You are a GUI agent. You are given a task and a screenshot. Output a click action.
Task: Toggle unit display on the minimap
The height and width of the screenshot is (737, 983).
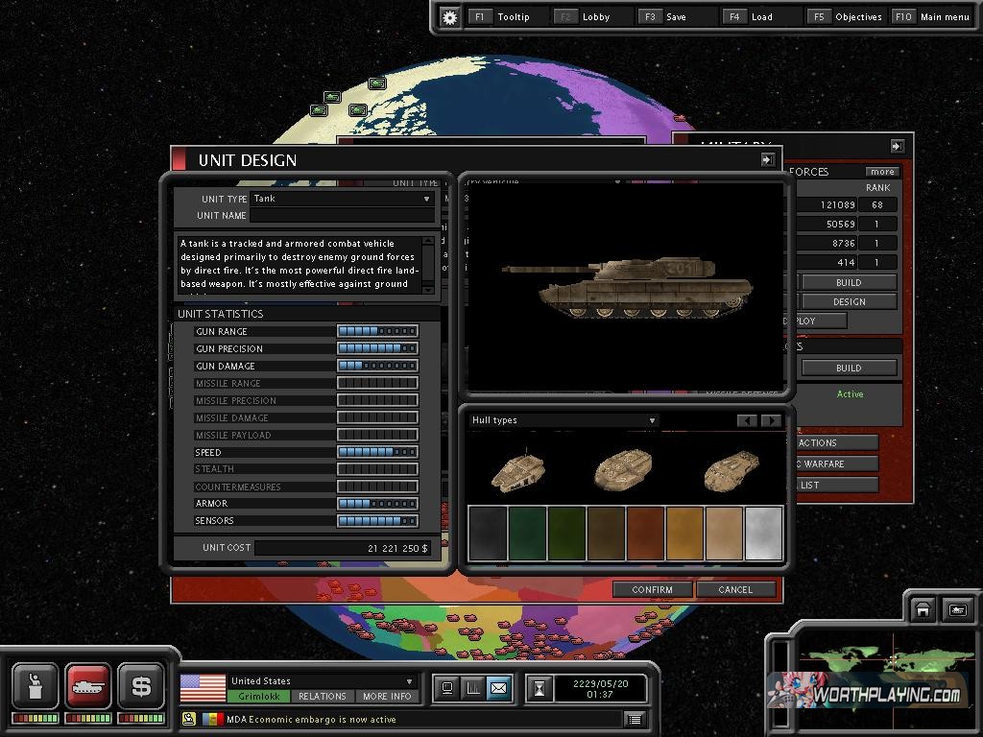(x=957, y=609)
